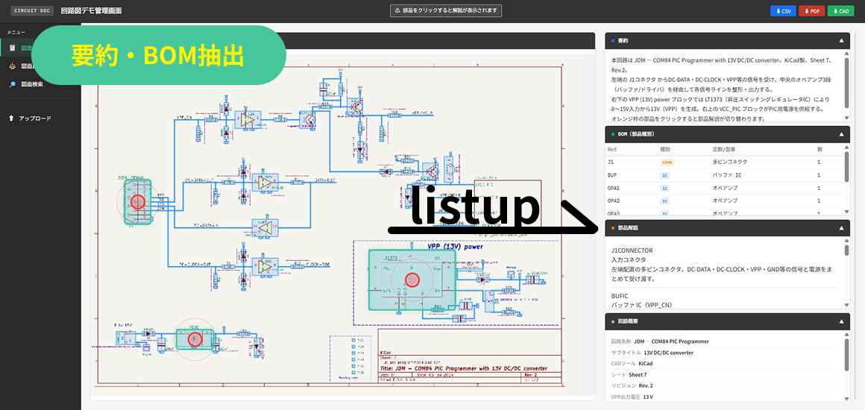Open the drawing search magnifier icon
Screen dimensions: 865x410
12,84
